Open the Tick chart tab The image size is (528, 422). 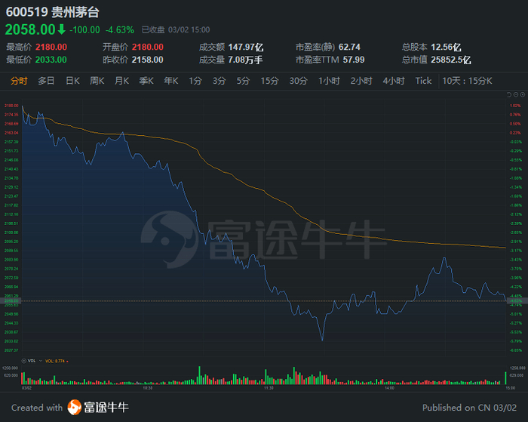[x=423, y=81]
